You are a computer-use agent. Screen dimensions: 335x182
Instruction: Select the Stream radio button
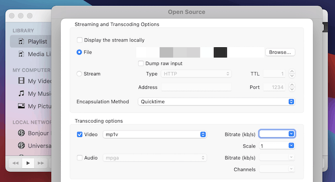(x=79, y=74)
